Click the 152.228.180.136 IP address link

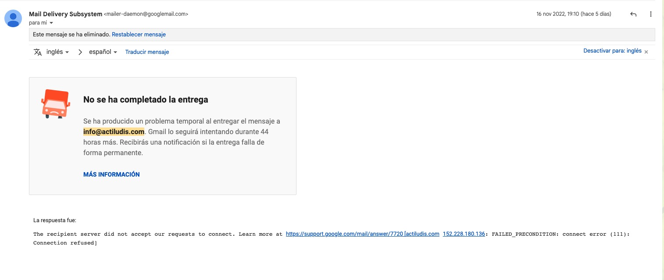(464, 234)
